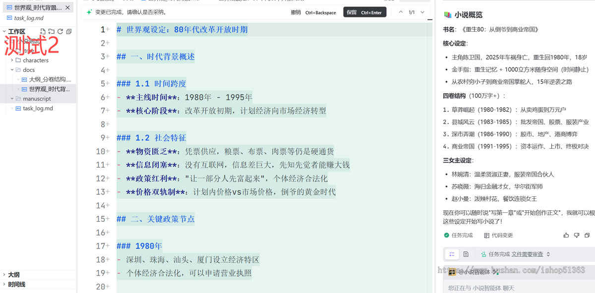Viewport: 595px width, 293px height.
Task: Collapse all folders in the workspace
Action: point(68,32)
